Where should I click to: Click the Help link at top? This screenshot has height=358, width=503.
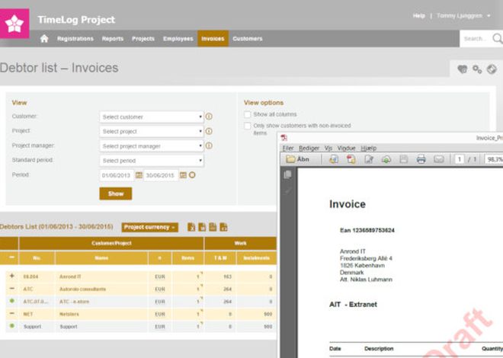tap(419, 16)
